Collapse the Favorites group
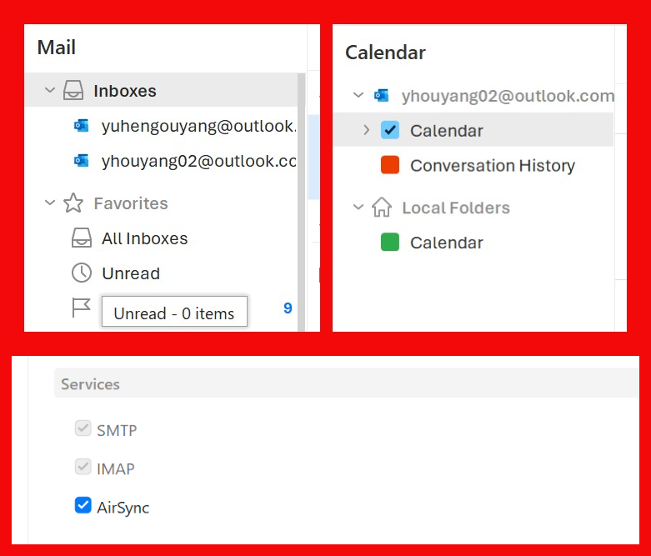 point(49,203)
